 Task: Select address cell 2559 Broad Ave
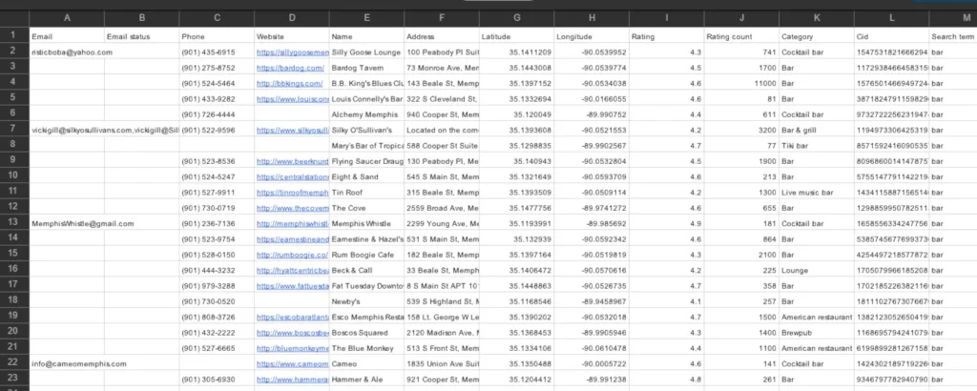(x=442, y=208)
